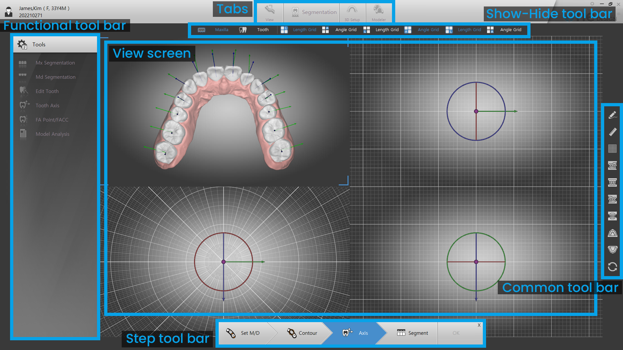Select the pen annotation tool
Viewport: 623px width, 350px height.
click(613, 115)
